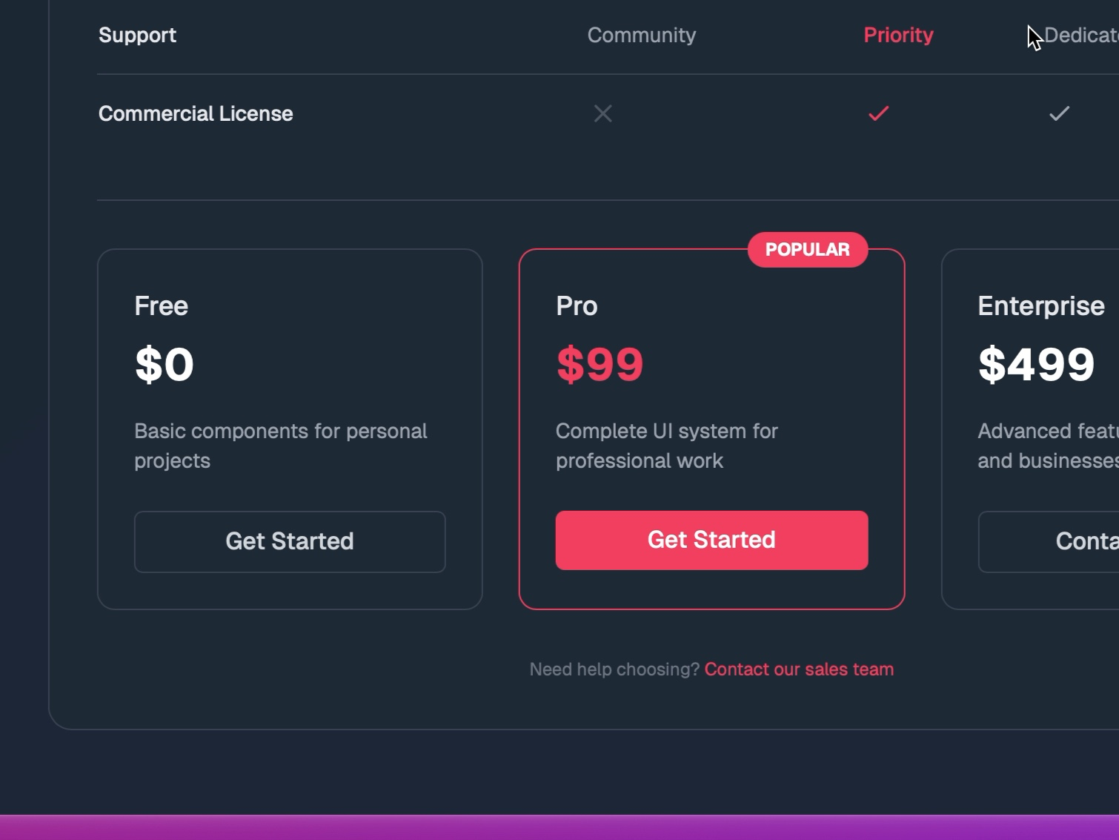Select the Community support column header
Screen dimensions: 1119x840
pyautogui.click(x=641, y=35)
